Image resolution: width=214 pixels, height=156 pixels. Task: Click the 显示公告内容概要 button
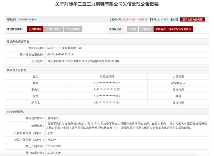click(192, 19)
